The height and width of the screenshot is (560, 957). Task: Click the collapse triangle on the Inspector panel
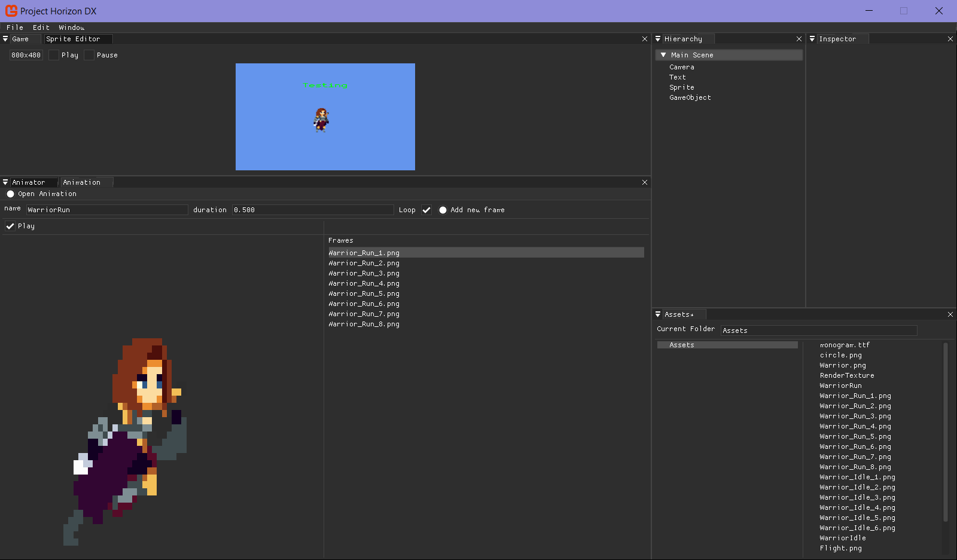click(813, 39)
